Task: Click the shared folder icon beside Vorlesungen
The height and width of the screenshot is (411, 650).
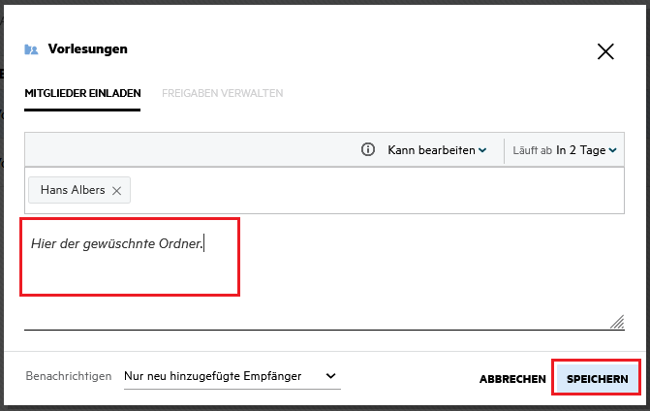Action: coord(32,49)
